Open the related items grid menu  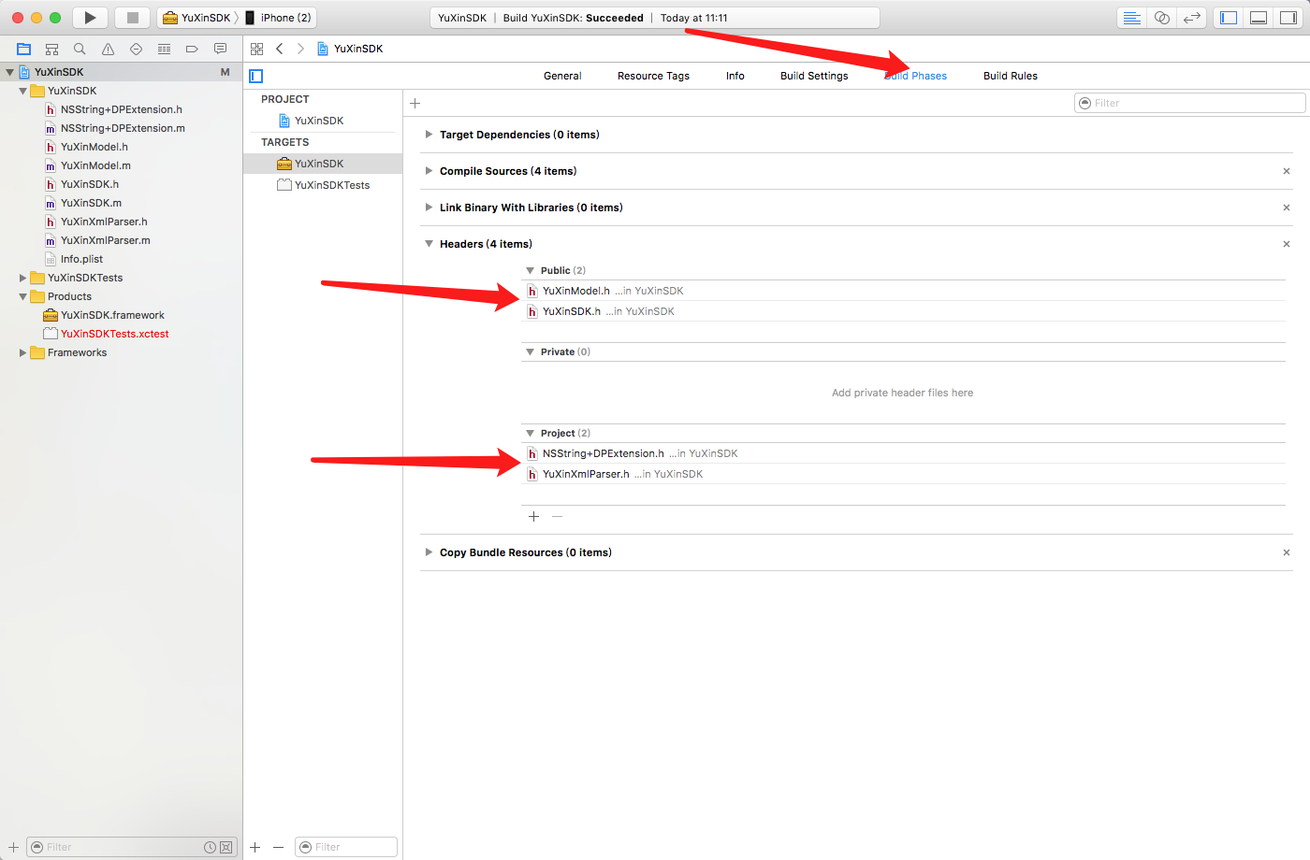(x=256, y=49)
